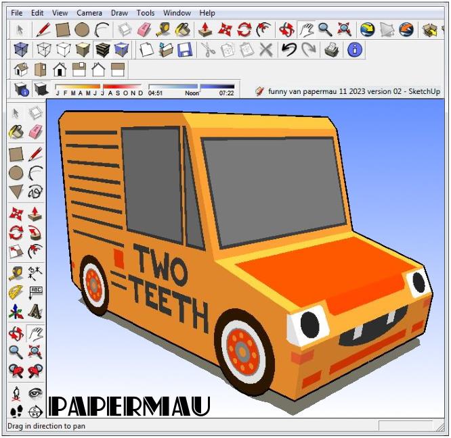Open the Camera menu
Viewport: 451px width, 438px height.
click(89, 13)
